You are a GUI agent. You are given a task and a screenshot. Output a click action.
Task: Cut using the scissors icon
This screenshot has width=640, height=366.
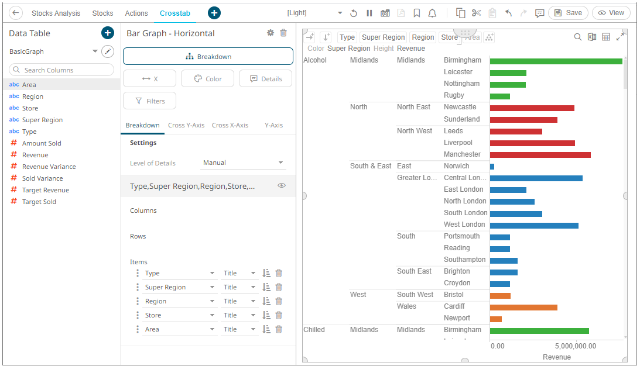coord(475,13)
